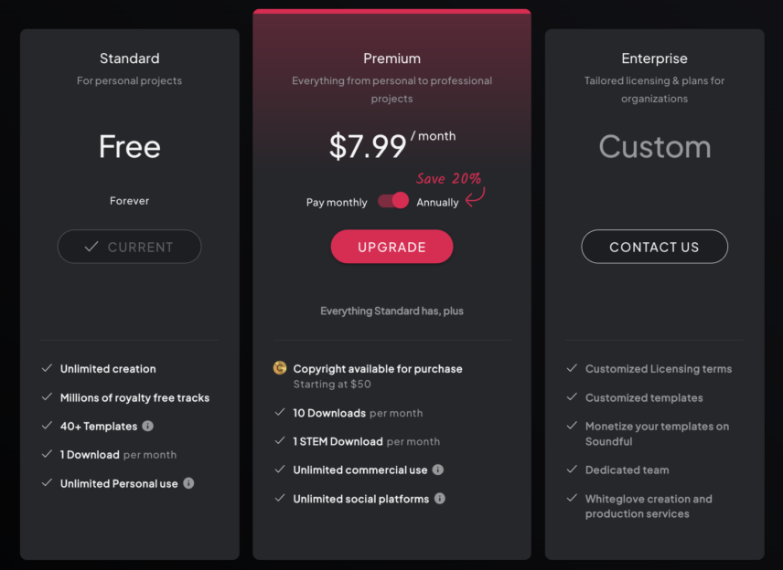This screenshot has width=783, height=570.
Task: Click checkmark beside Dedicated team
Action: click(573, 469)
